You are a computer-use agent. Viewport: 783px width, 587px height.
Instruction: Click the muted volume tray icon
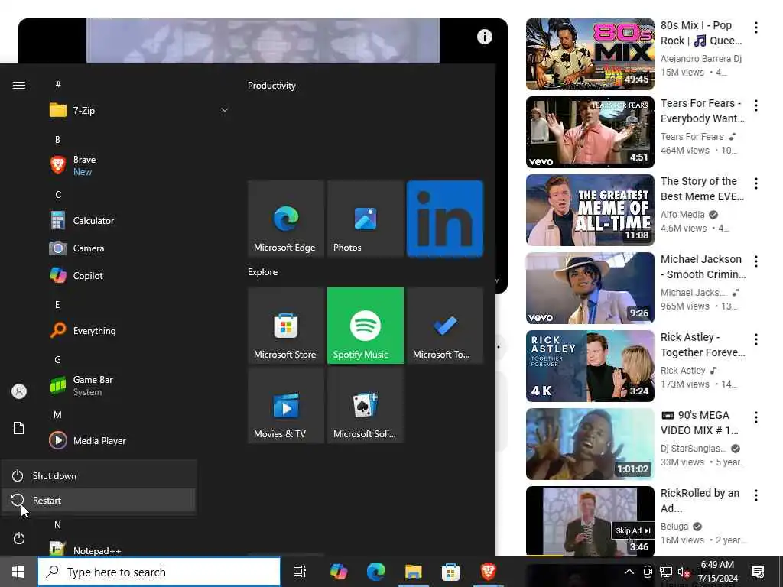tap(684, 572)
